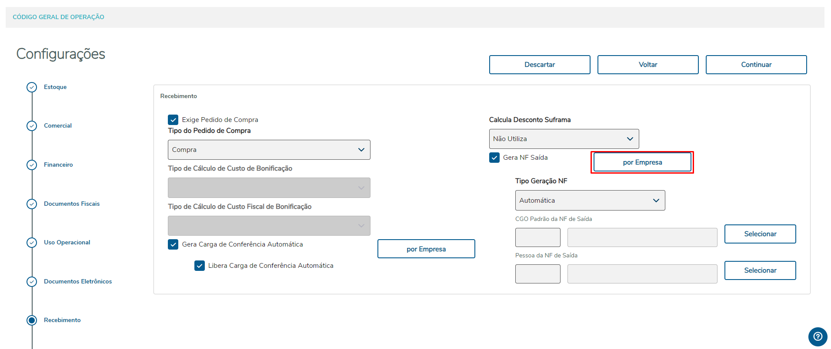
Task: Click the Estoque step check icon
Action: [x=32, y=87]
